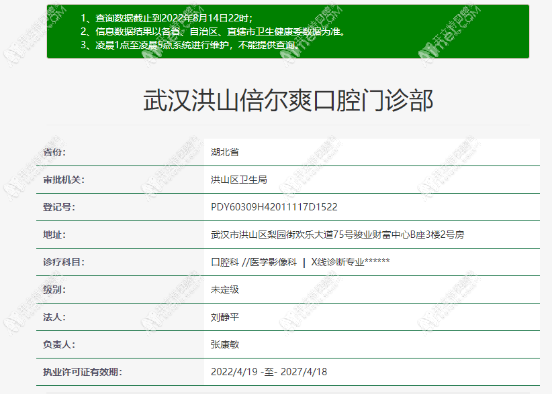Image resolution: width=552 pixels, height=394 pixels.
Task: Select the value 洪山区卫生局
Action: 239,180
